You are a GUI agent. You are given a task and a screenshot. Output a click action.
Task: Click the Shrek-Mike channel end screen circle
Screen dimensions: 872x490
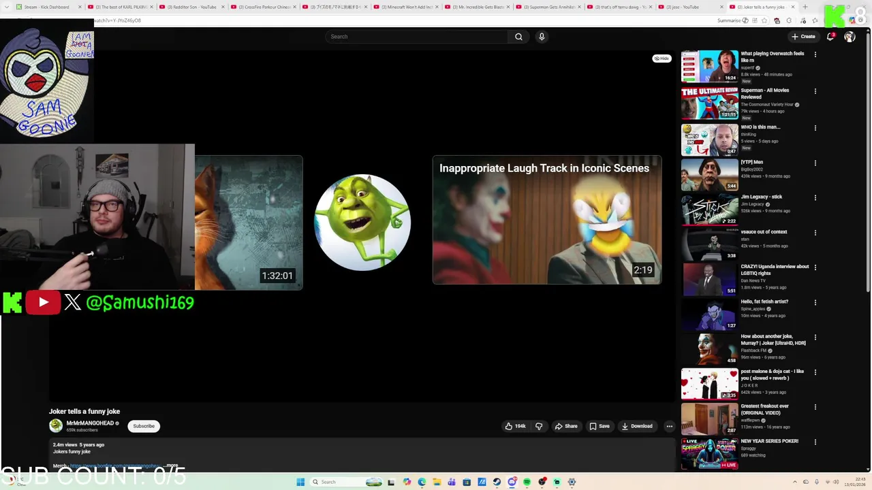pyautogui.click(x=362, y=223)
